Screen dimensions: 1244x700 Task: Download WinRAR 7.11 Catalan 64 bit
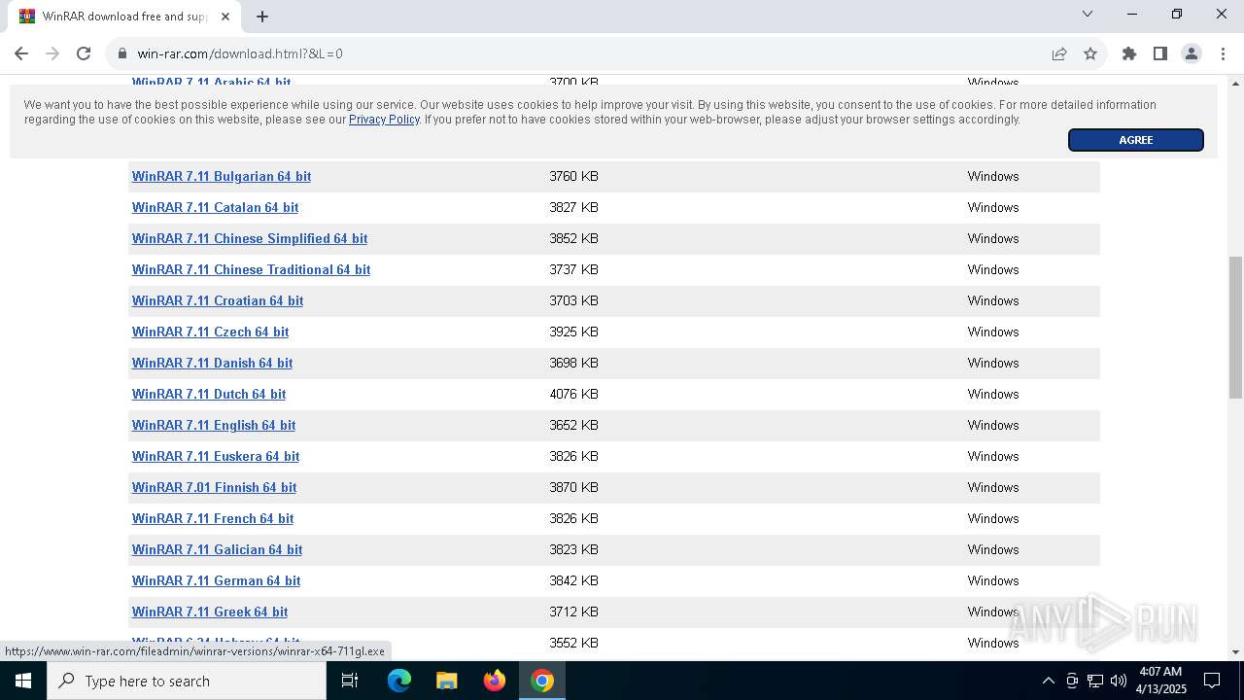coord(215,207)
